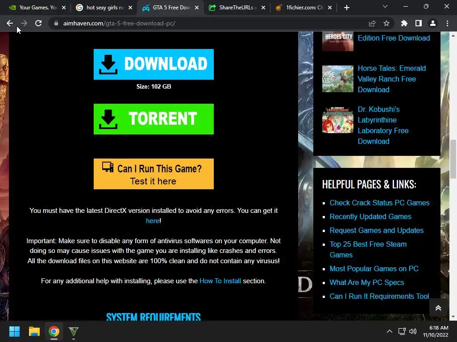The height and width of the screenshot is (342, 457).
Task: Click the scroll-to-top double chevron button
Action: pyautogui.click(x=438, y=308)
